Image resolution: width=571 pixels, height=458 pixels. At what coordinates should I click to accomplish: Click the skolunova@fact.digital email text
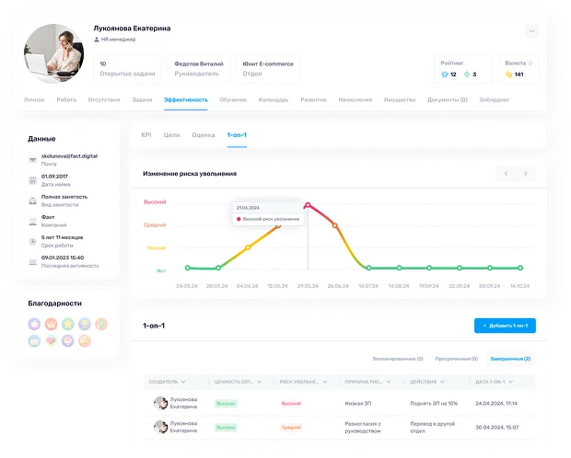pos(69,156)
